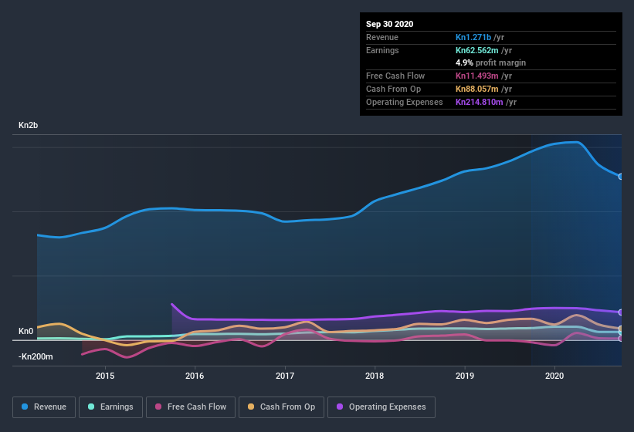This screenshot has height=432, width=634.
Task: Hide the Free Cash Flow series
Action: pyautogui.click(x=191, y=407)
